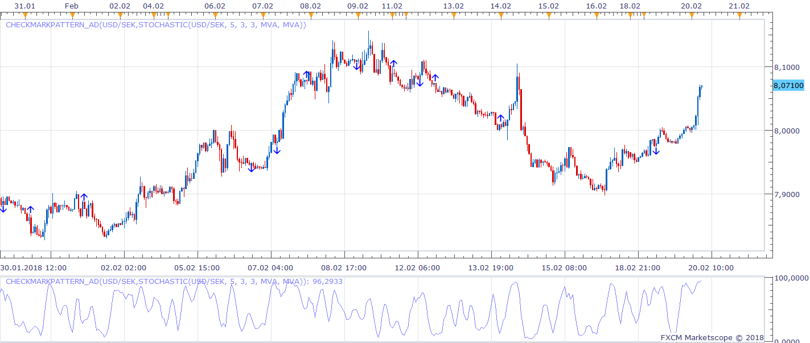This screenshot has height=343, width=810.
Task: Select the stochastic panel label ending in 96,2933
Action: coord(174,281)
